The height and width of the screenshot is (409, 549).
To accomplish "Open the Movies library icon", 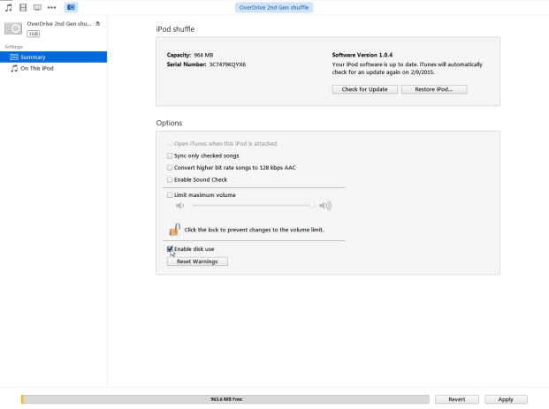I will click(23, 7).
